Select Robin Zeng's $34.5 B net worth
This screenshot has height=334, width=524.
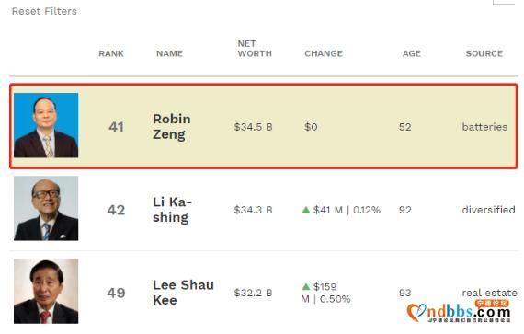pyautogui.click(x=253, y=127)
